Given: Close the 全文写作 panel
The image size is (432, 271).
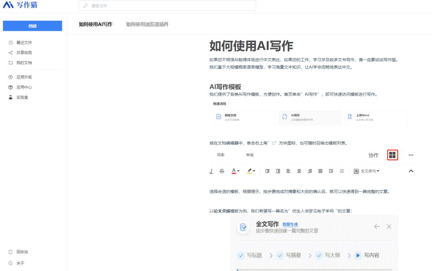Looking at the screenshot, I should (x=389, y=227).
